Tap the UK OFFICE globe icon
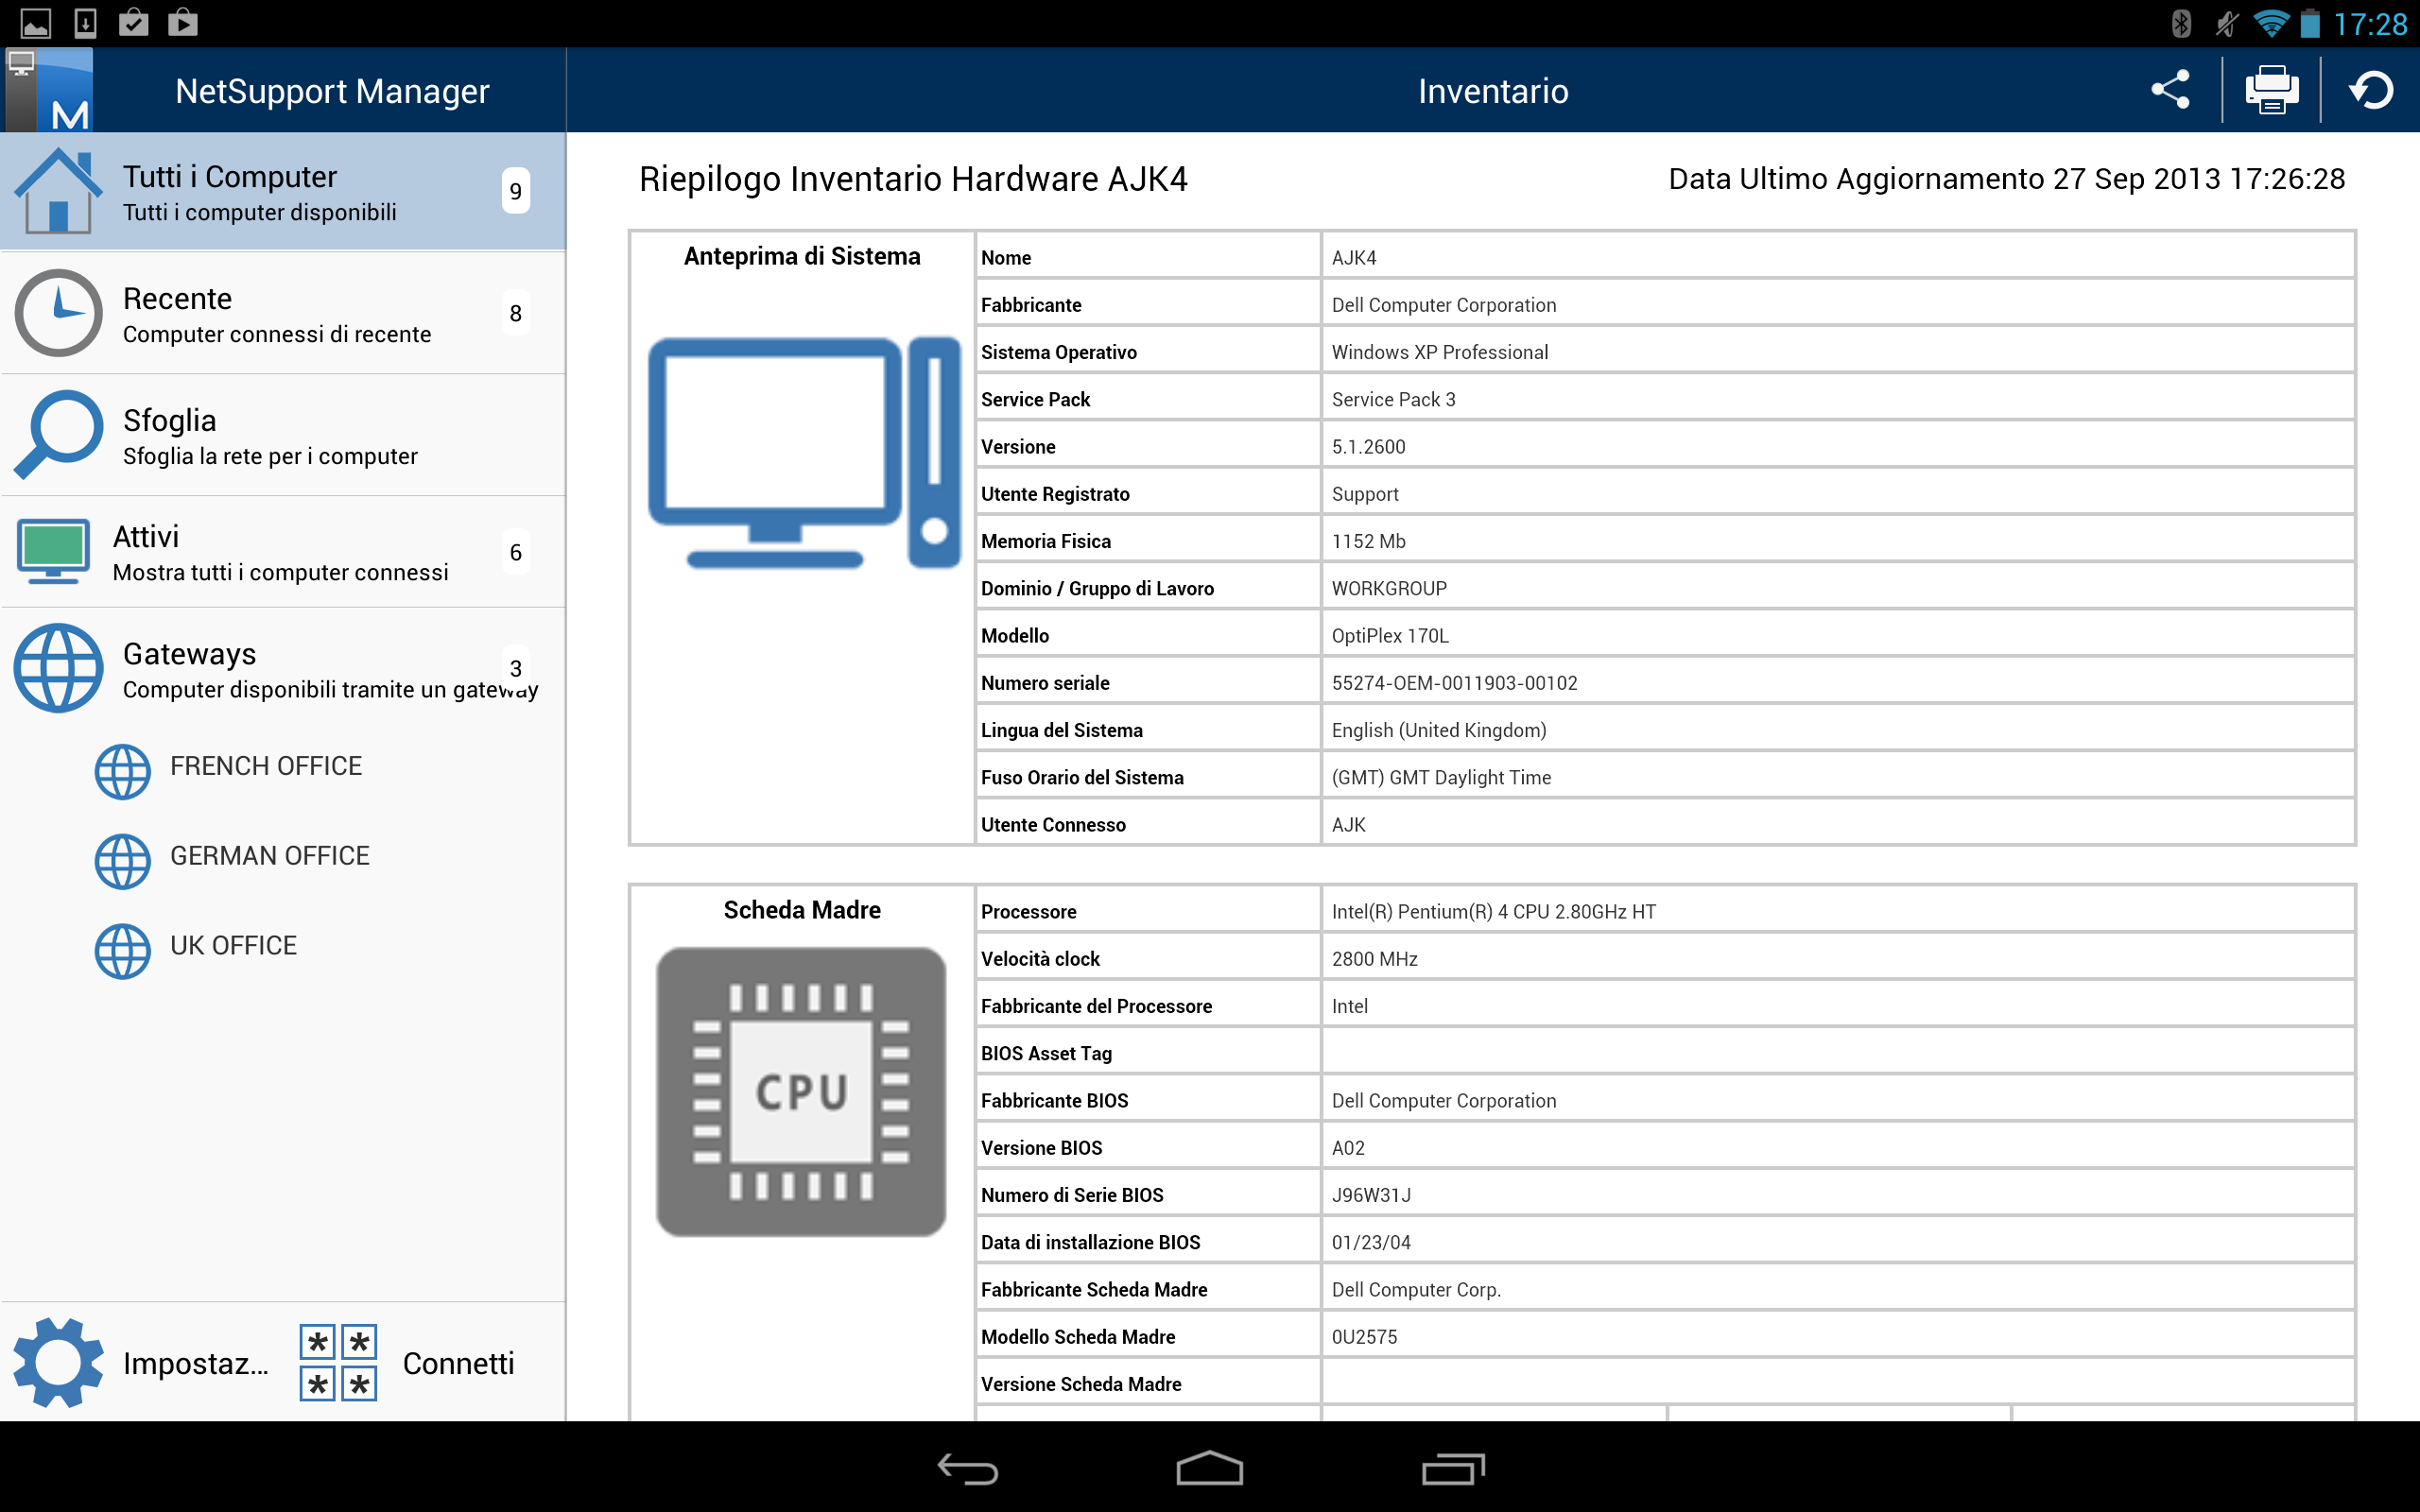Screen dimensions: 2420x1512 pos(123,951)
